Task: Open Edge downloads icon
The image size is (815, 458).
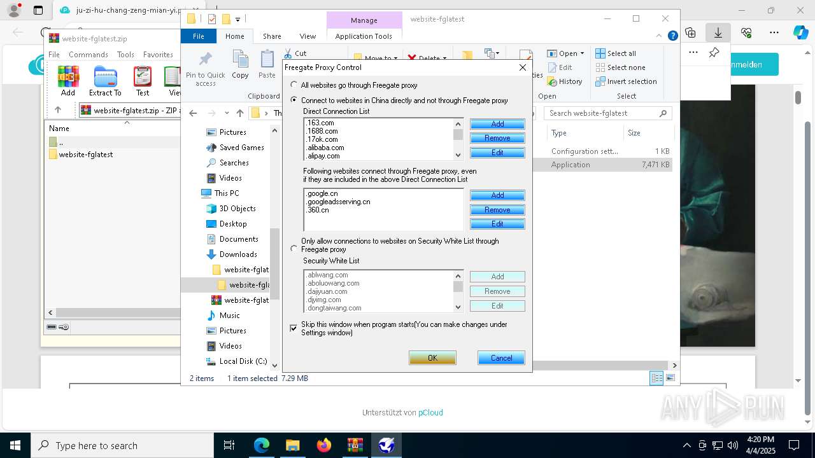Action: point(718,32)
